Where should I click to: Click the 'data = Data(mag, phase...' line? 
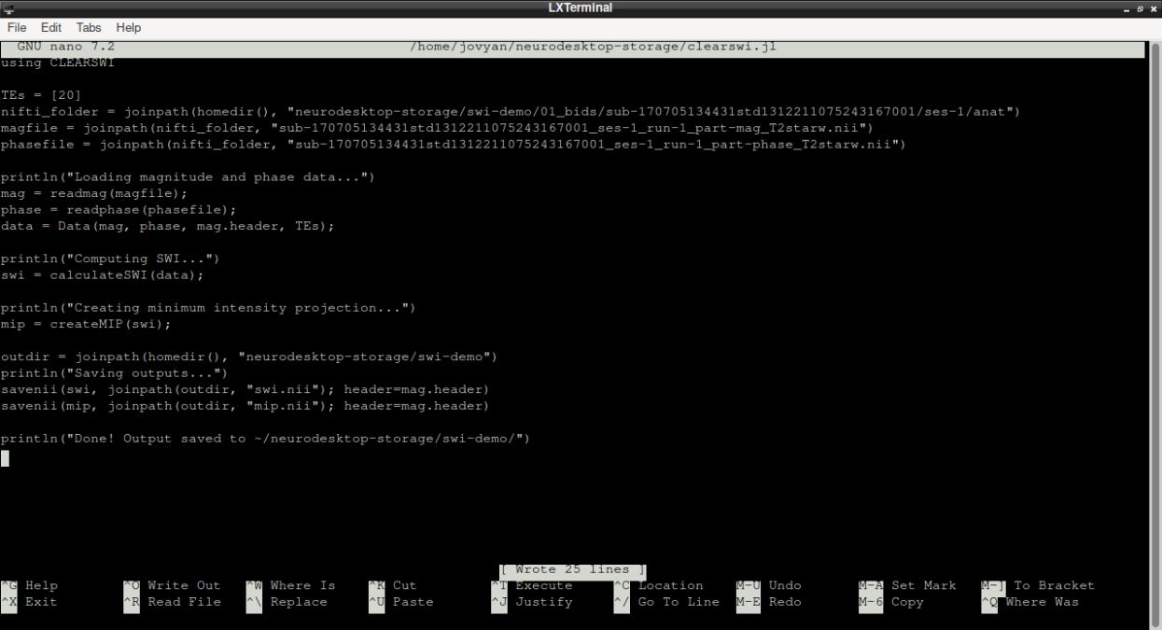click(x=167, y=226)
